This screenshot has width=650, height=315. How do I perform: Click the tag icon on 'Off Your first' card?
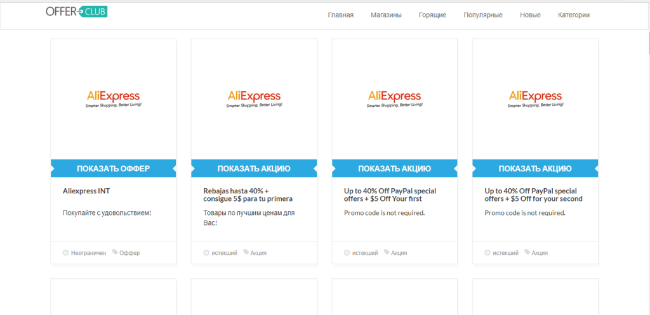click(387, 252)
